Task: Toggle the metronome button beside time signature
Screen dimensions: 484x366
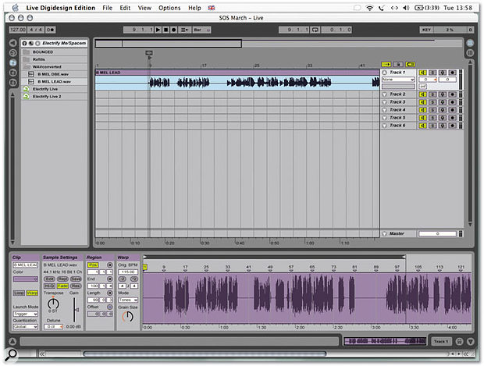Action: click(x=51, y=30)
